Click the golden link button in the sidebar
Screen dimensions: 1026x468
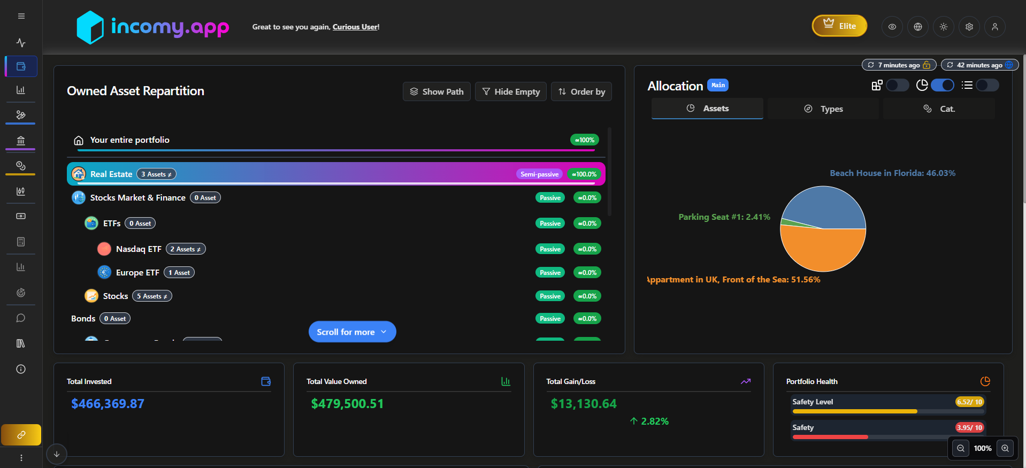click(x=21, y=435)
